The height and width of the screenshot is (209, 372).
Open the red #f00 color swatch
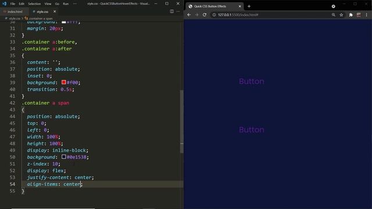click(x=63, y=82)
